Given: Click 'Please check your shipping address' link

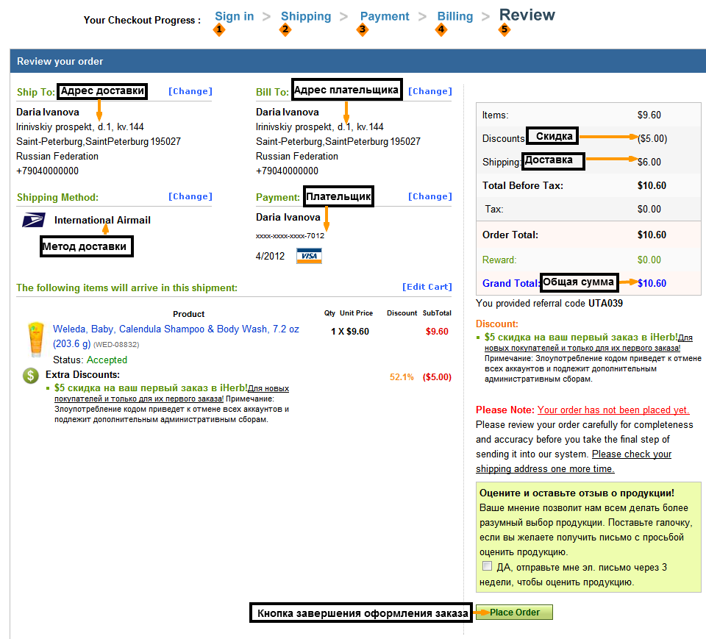Looking at the screenshot, I should 574,461.
